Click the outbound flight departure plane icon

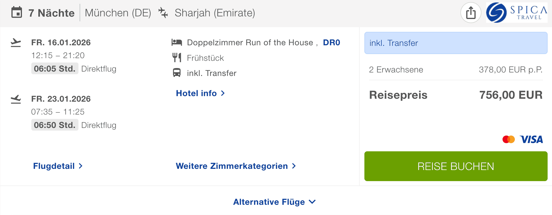coord(16,43)
